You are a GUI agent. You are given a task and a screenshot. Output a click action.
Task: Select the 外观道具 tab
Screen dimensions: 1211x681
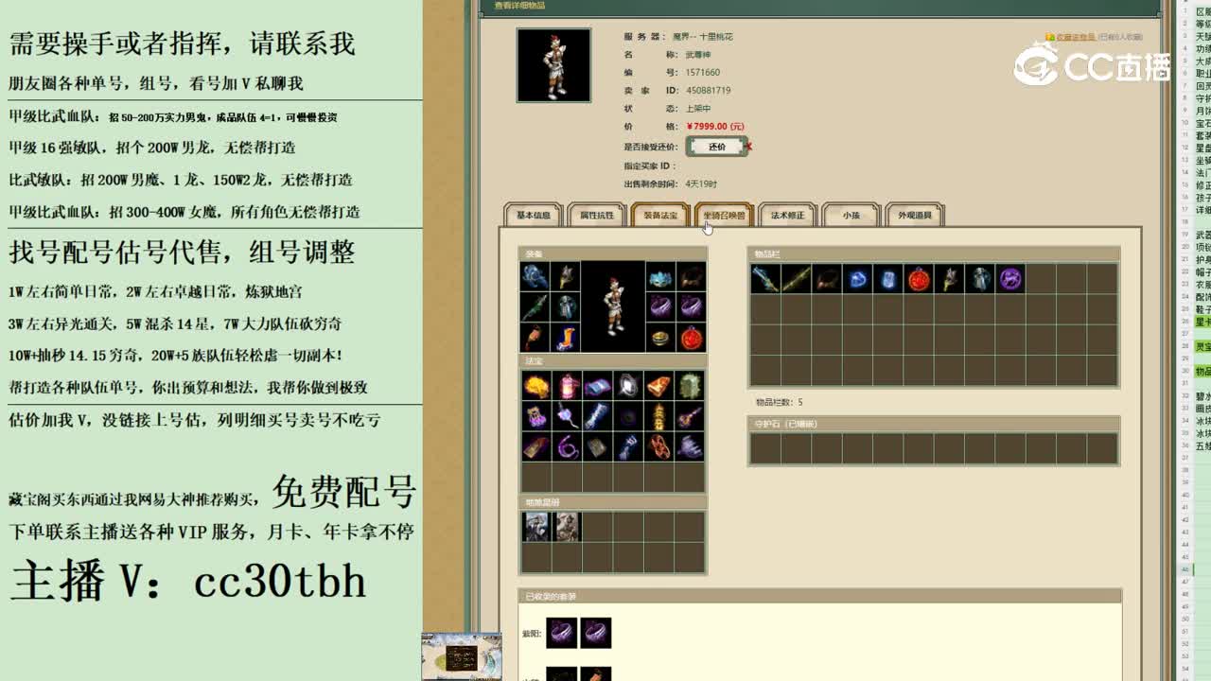tap(915, 216)
